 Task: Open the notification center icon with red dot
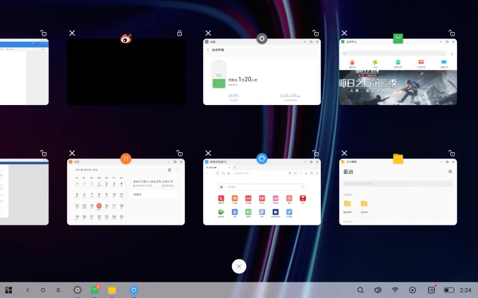pos(431,290)
